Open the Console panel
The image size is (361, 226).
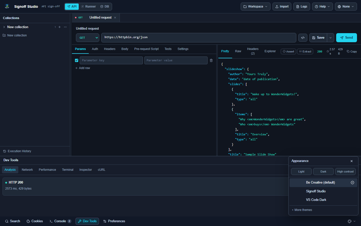click(x=60, y=221)
